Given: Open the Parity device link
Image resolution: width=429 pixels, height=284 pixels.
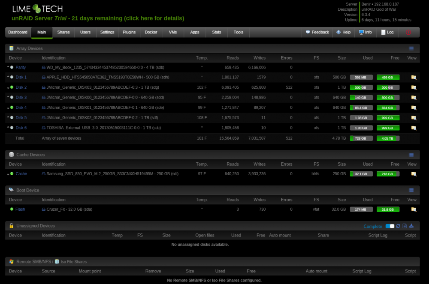Looking at the screenshot, I should [21, 67].
